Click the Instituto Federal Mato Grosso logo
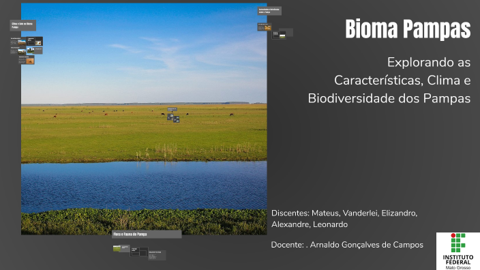The image size is (480, 270). pos(458,251)
